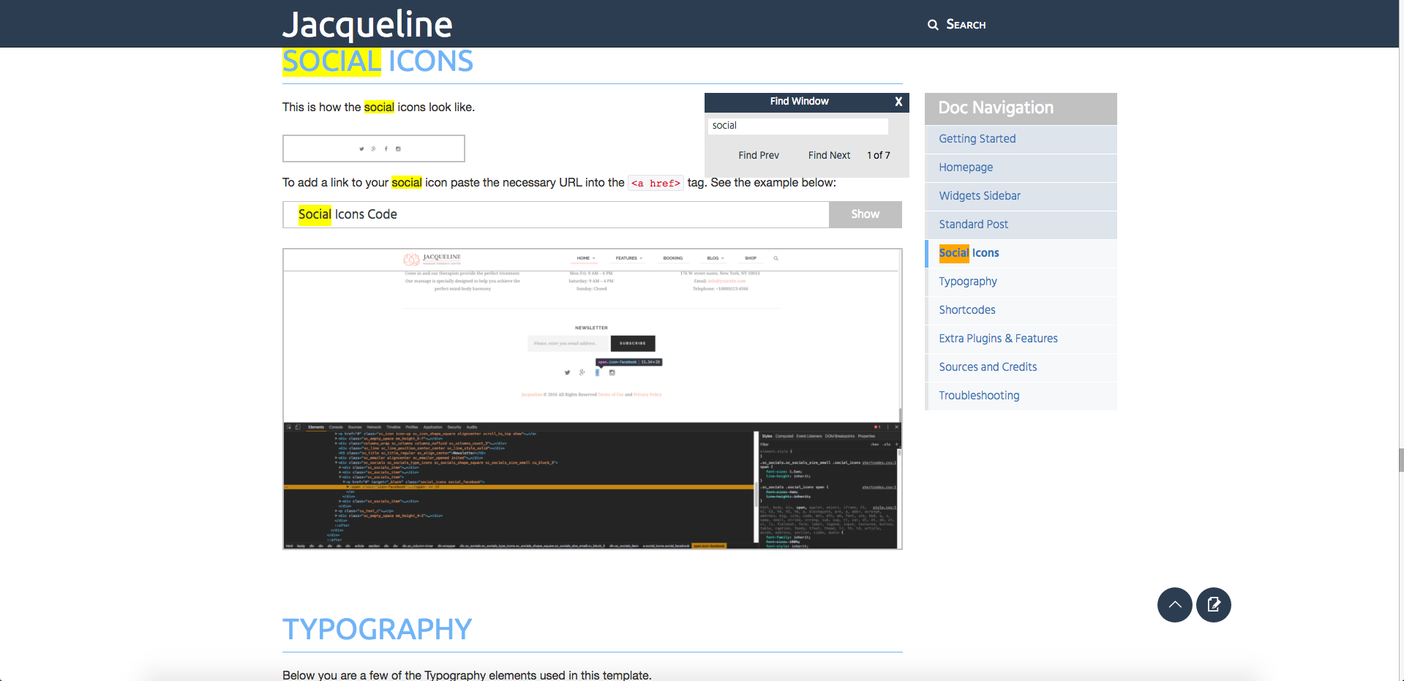Go to Homepage section in navigation
1404x681 pixels.
966,168
